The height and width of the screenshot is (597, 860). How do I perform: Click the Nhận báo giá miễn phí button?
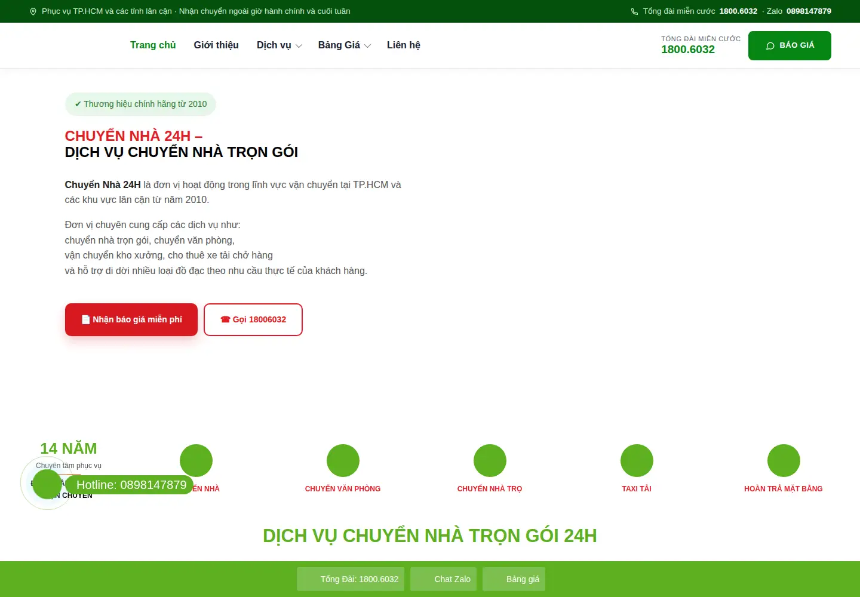click(131, 319)
